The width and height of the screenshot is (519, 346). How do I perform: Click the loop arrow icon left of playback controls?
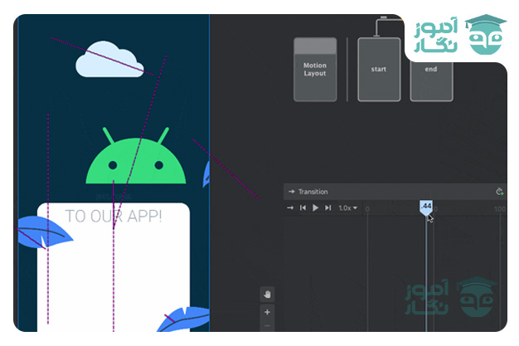click(290, 208)
